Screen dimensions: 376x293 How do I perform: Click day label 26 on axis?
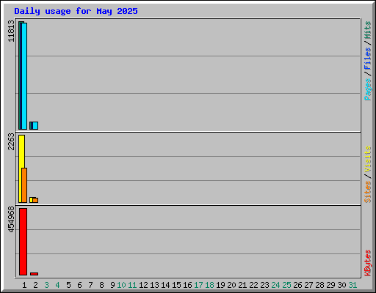click(x=297, y=285)
